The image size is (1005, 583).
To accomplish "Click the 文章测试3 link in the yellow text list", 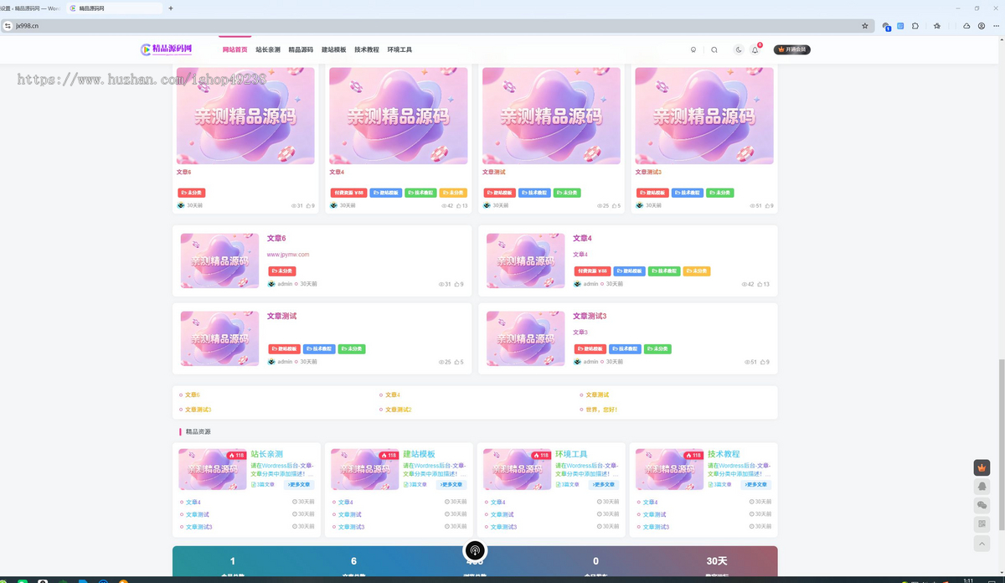I will (198, 410).
